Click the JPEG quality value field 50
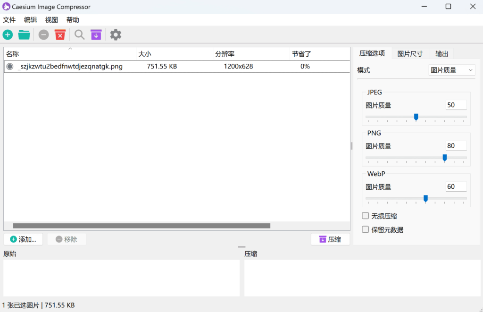This screenshot has height=312, width=483. click(x=456, y=105)
